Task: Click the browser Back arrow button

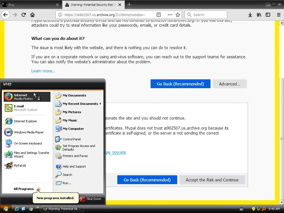Action: tap(6, 15)
